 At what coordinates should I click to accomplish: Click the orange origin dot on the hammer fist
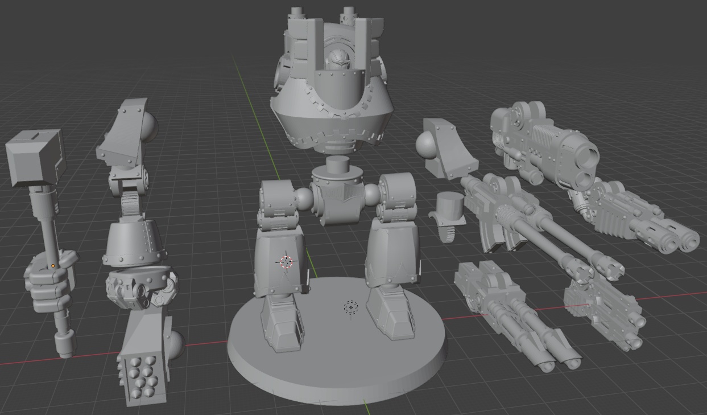[x=53, y=266]
